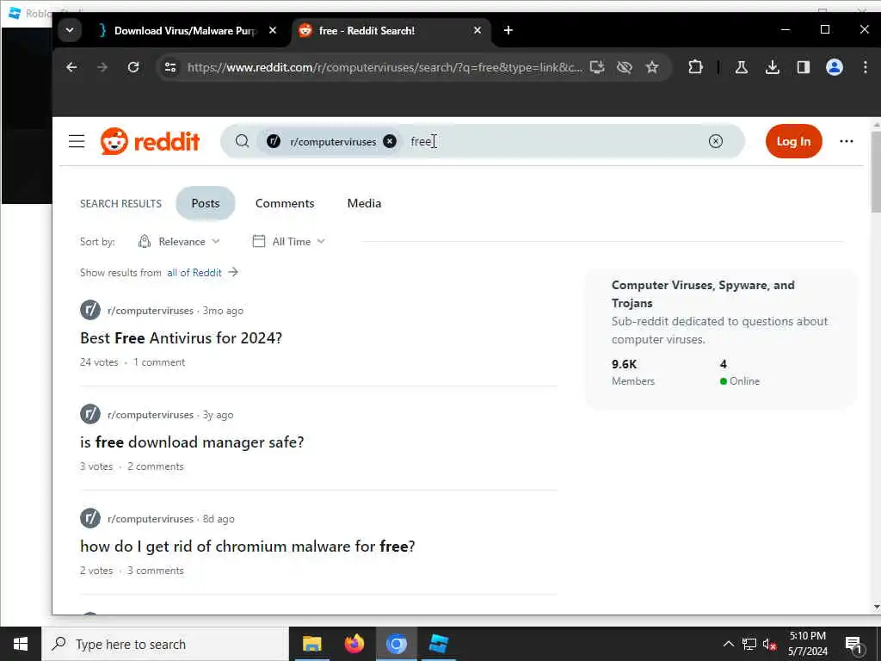Click the page vertical scrollbar thumb
The image size is (881, 661).
point(875,172)
